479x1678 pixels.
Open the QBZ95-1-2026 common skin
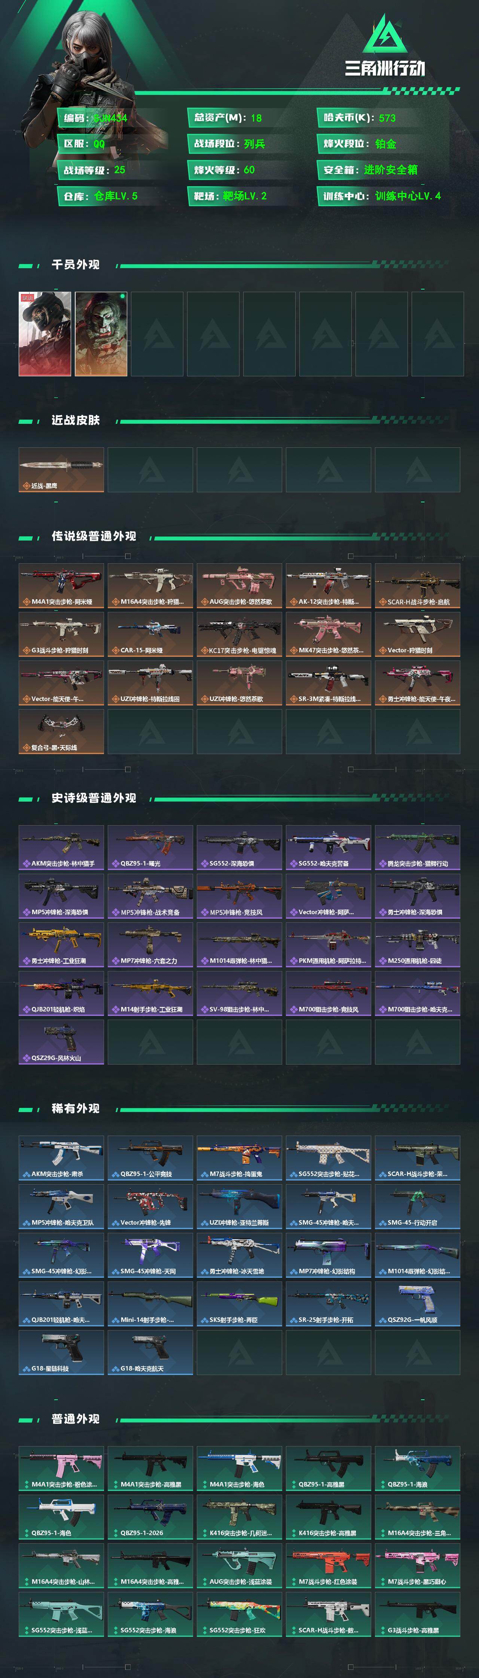pyautogui.click(x=150, y=1517)
